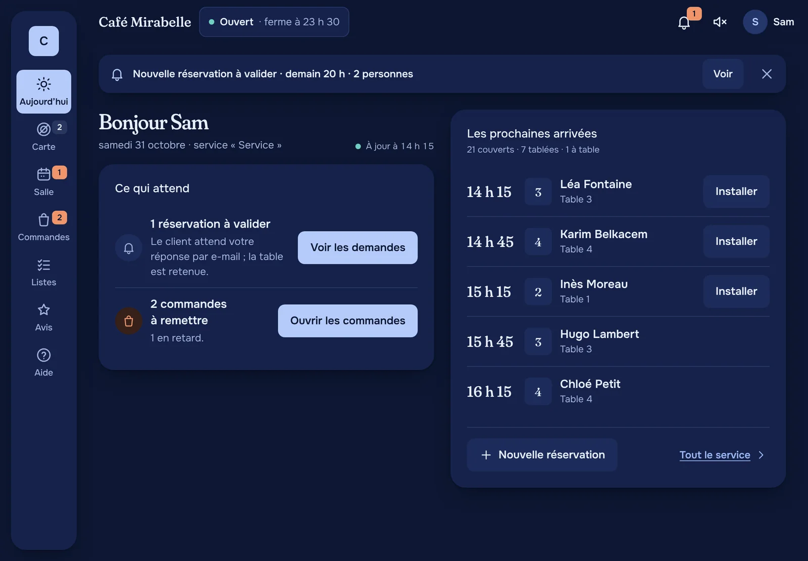Seat Inès Moreau with Installer
Viewport: 808px width, 561px height.
(x=736, y=291)
